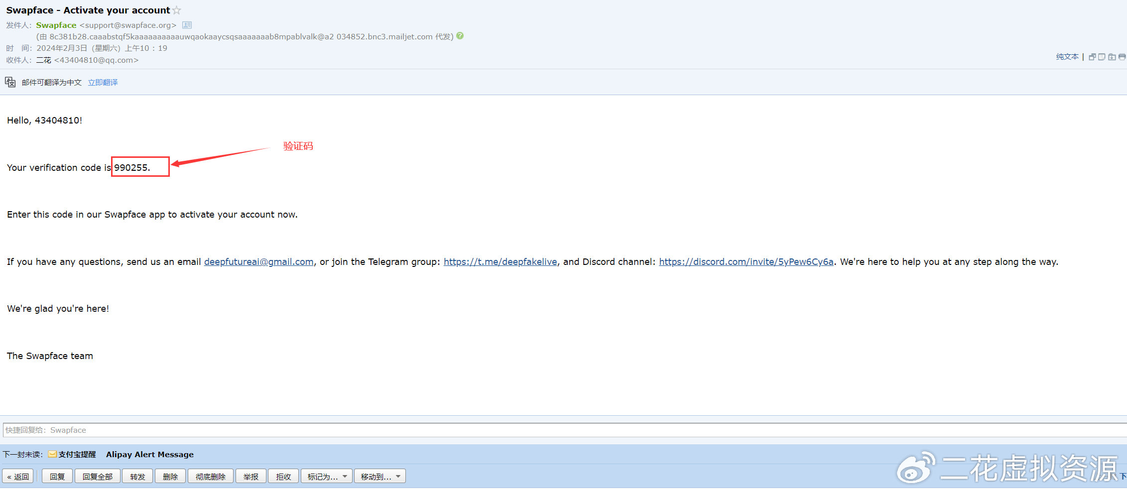Screen dimensions: 1127x495
Task: Click the 回复 reply button
Action: [57, 477]
